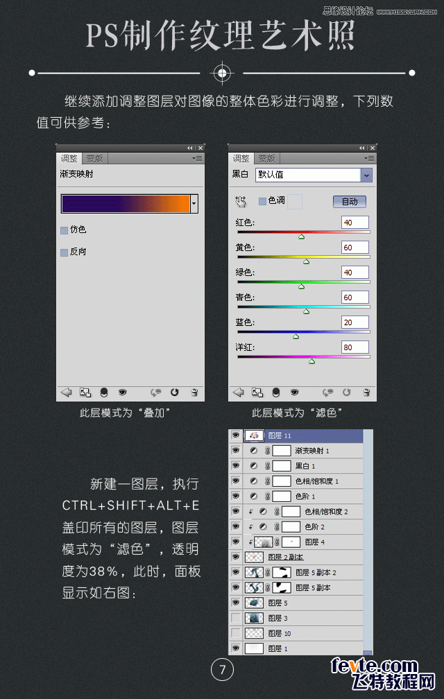This screenshot has width=444, height=699.
Task: Click the 洋红 value field showing 80
Action: [355, 347]
